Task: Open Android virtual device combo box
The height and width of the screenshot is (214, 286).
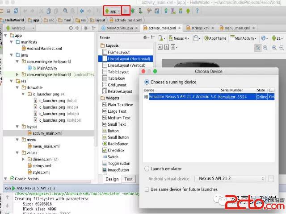Action: (230, 178)
